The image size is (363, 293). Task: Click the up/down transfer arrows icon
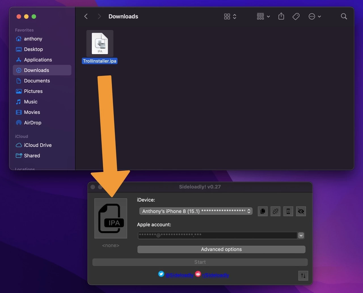(x=303, y=275)
